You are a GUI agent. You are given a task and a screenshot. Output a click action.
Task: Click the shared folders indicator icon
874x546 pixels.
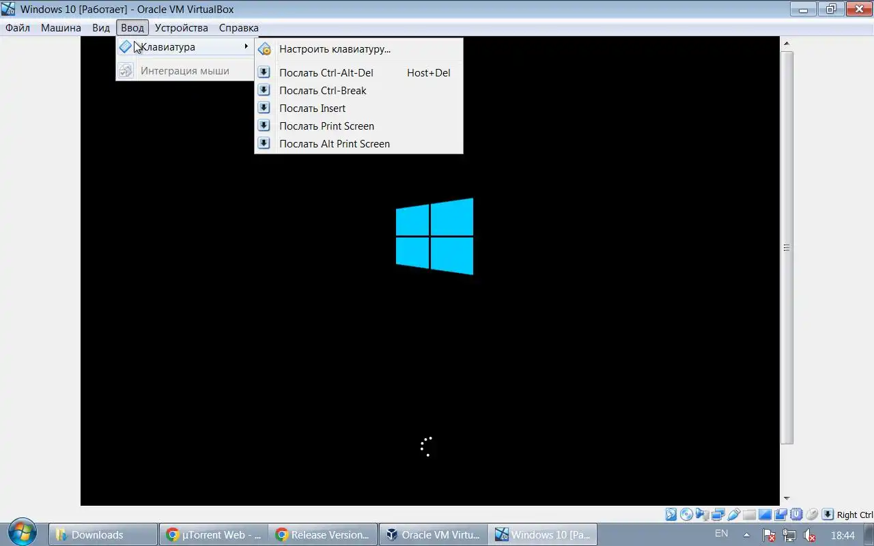(x=749, y=515)
